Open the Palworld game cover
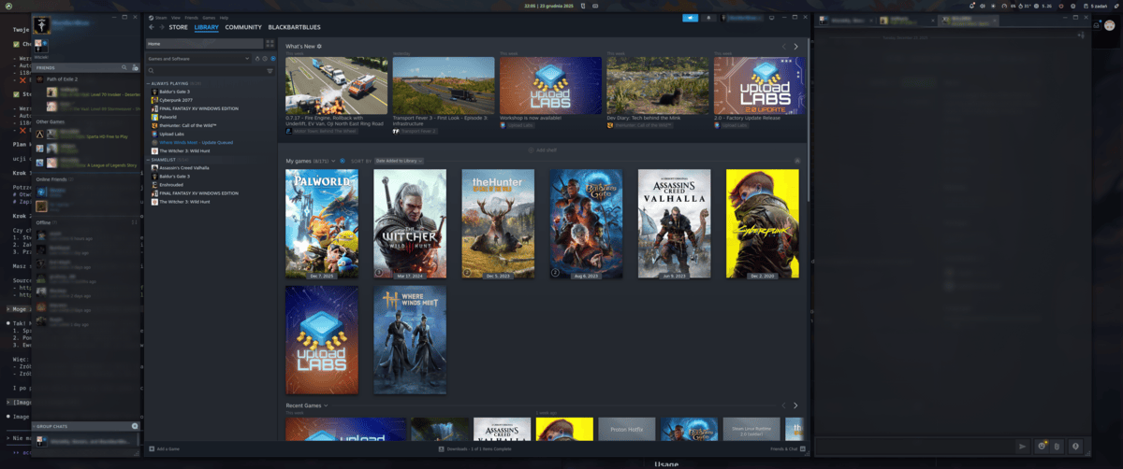Screen dimensions: 1123x469 point(322,223)
